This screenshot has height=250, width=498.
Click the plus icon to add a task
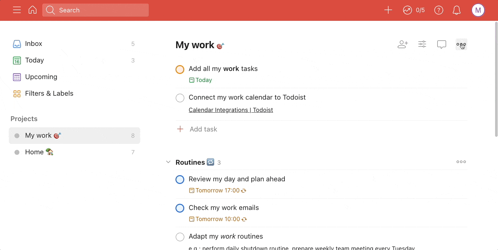pos(388,10)
